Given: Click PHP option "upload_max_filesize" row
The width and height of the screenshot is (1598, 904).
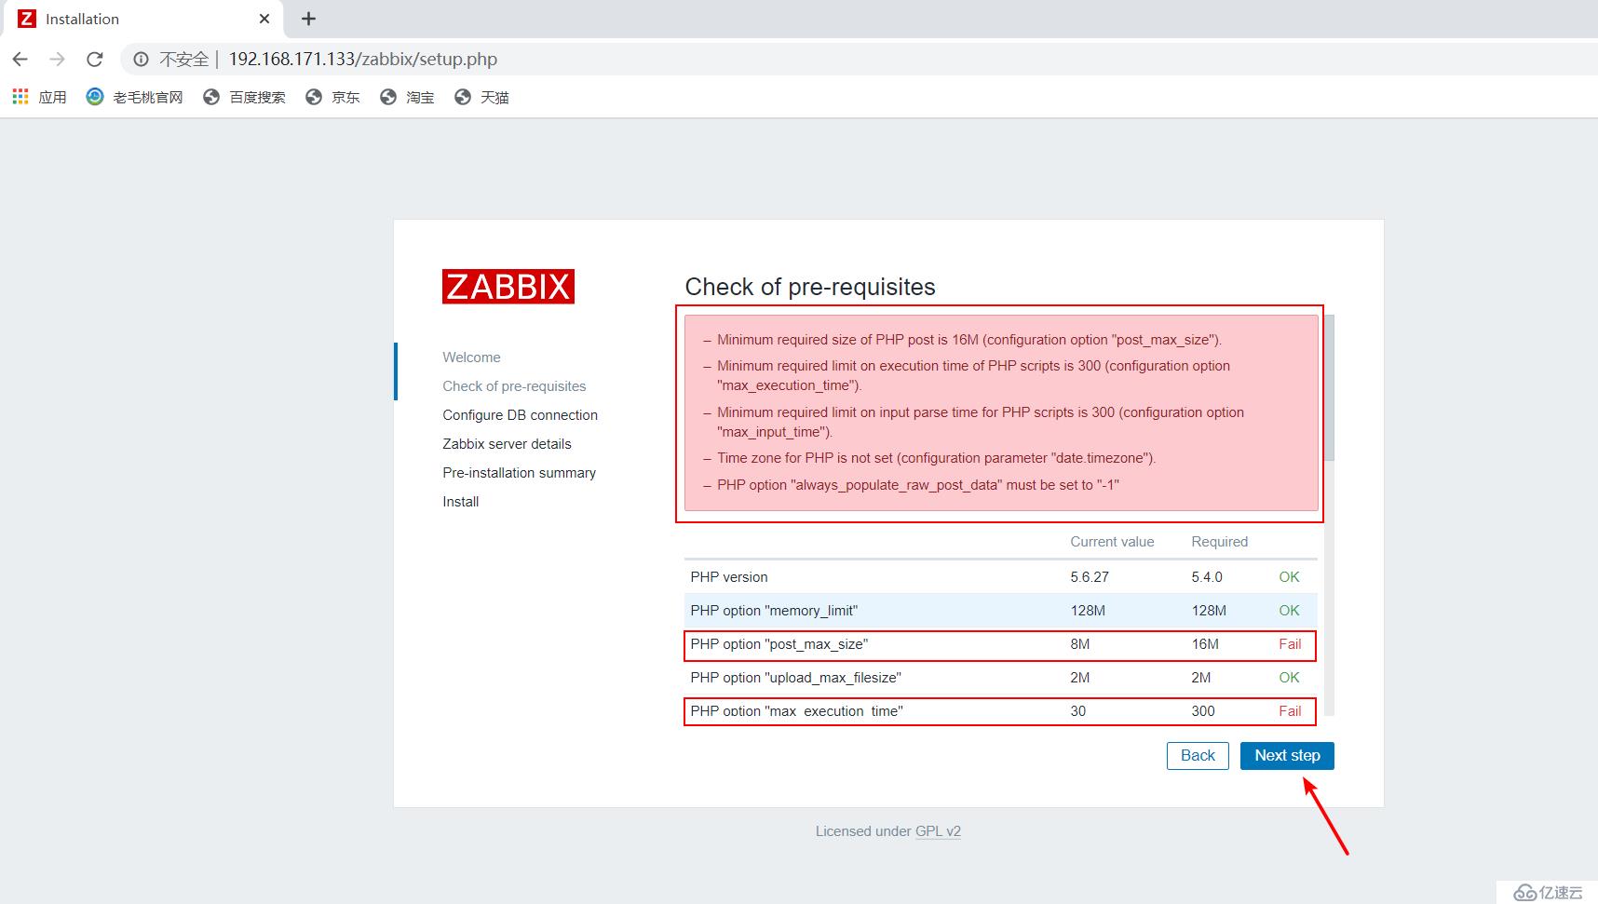Looking at the screenshot, I should pos(1000,678).
